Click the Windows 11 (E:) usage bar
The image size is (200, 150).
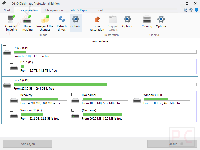point(167,99)
